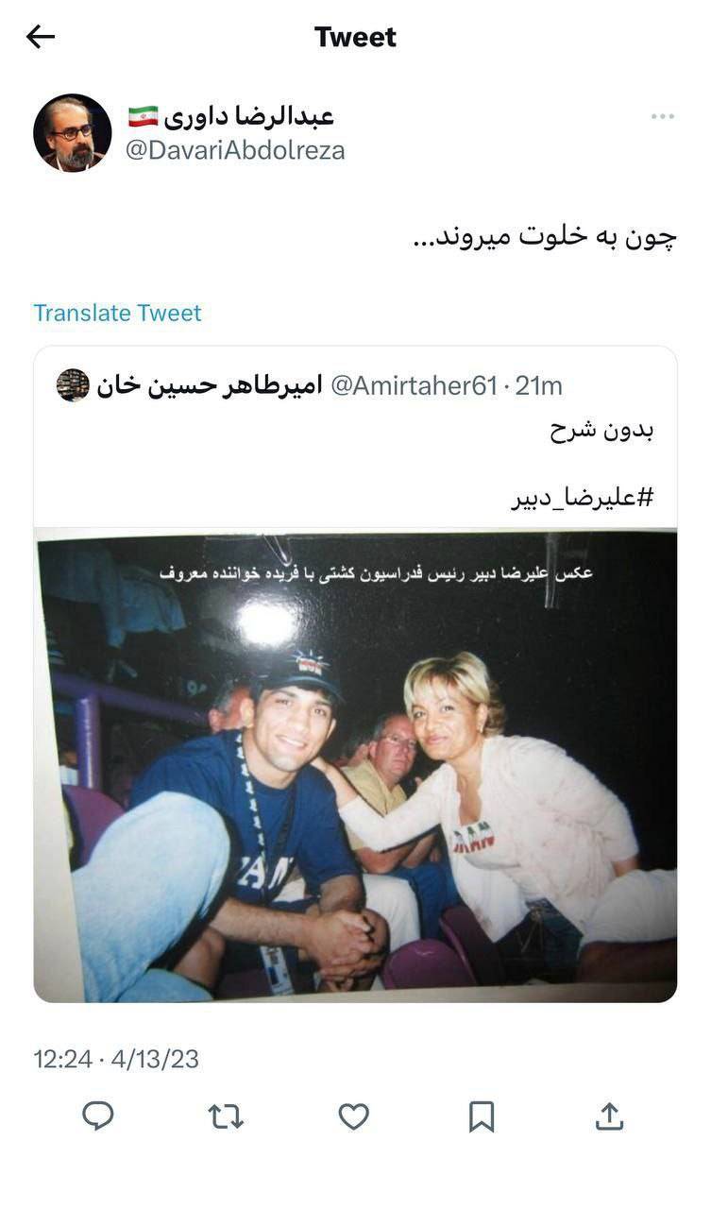Open the @Amirtaher61 handle in quote
Image resolution: width=711 pixels, height=1209 pixels.
coord(414,385)
